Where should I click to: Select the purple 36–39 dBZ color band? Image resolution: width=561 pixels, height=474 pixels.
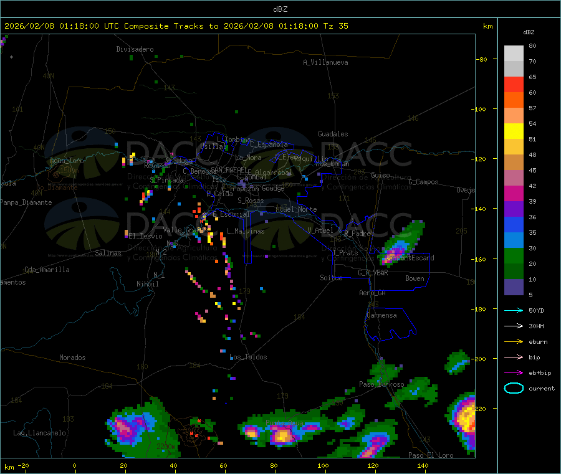tap(514, 209)
